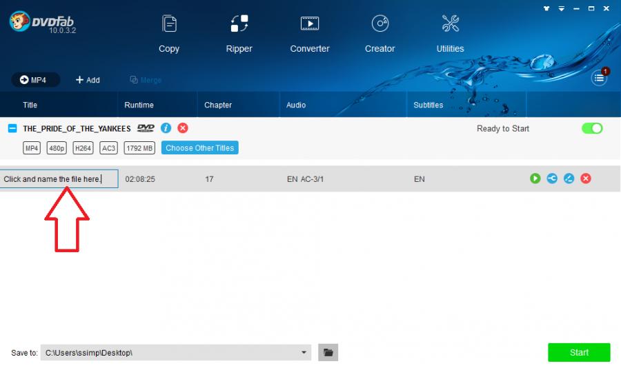Open the task queue list icon
The height and width of the screenshot is (368, 621).
[x=599, y=78]
